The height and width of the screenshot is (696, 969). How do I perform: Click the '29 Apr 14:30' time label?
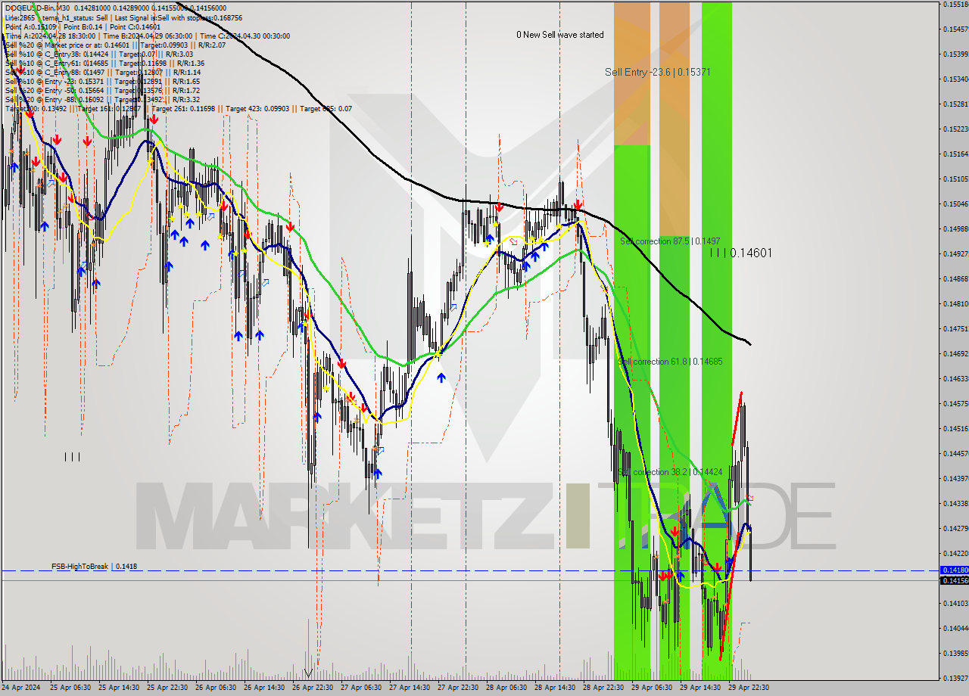(700, 688)
